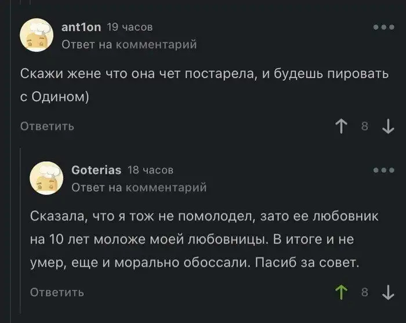
Task: Collapse the reply branch using the vertical thread line
Action: (x=21, y=232)
